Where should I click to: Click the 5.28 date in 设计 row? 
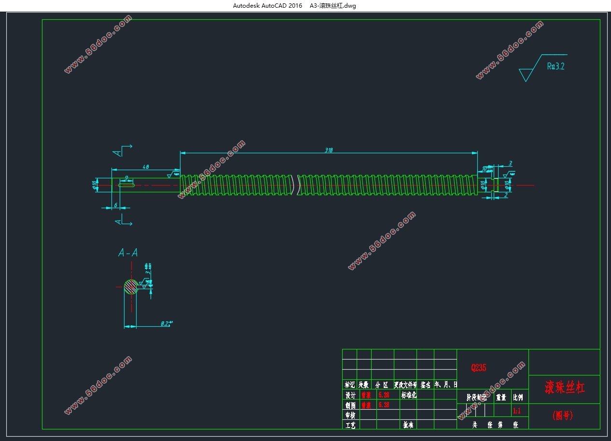(384, 395)
